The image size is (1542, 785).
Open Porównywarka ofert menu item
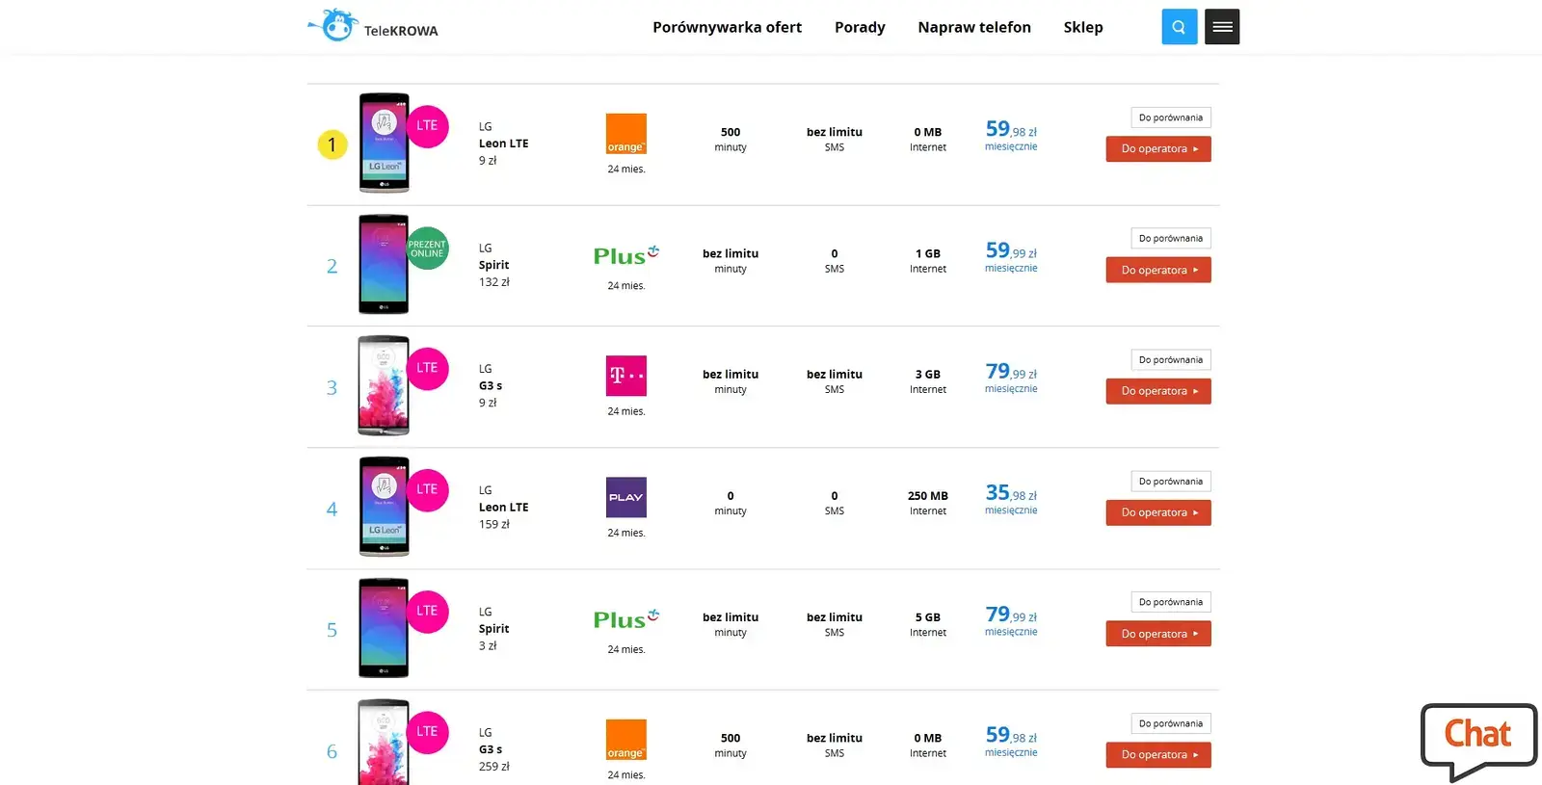click(x=727, y=27)
